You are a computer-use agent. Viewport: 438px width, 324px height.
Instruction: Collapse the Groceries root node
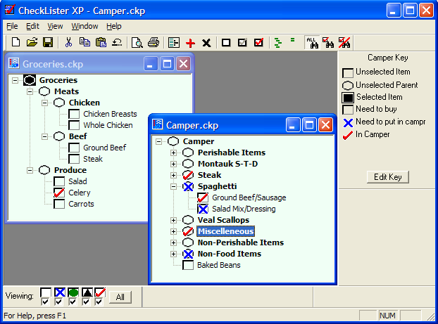pyautogui.click(x=15, y=80)
